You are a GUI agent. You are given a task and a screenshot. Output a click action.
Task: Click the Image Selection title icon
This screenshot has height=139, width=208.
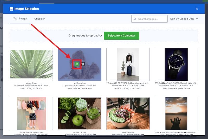pos(11,9)
